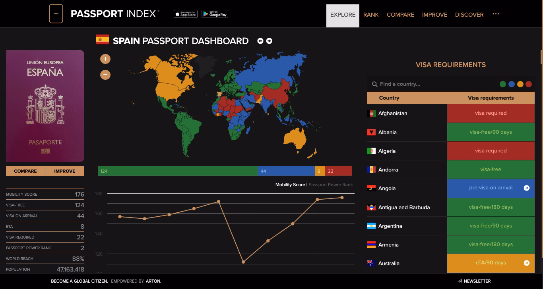Open the IMPROVE navigation item

(x=434, y=15)
